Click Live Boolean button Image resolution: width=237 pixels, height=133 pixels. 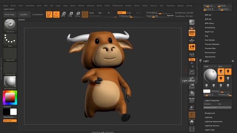pos(38,14)
